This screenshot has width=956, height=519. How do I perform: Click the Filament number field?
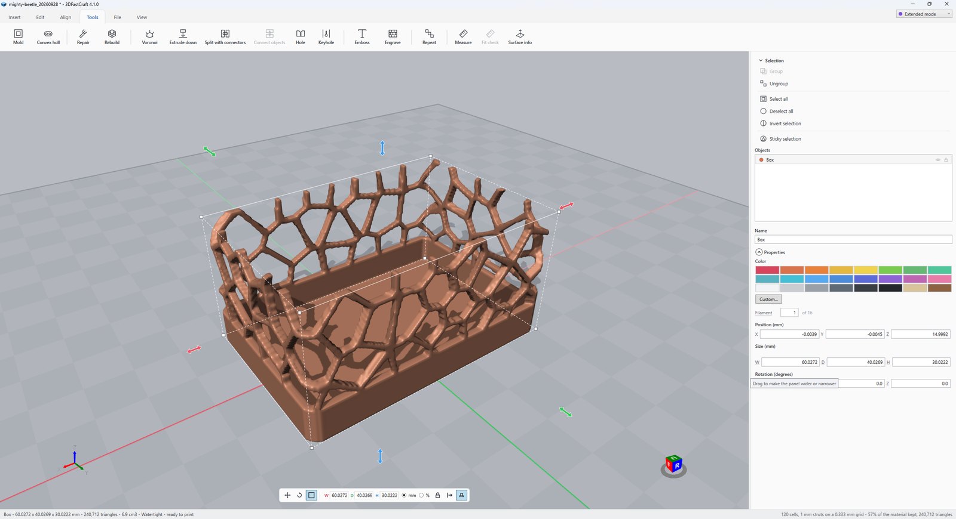tap(789, 313)
